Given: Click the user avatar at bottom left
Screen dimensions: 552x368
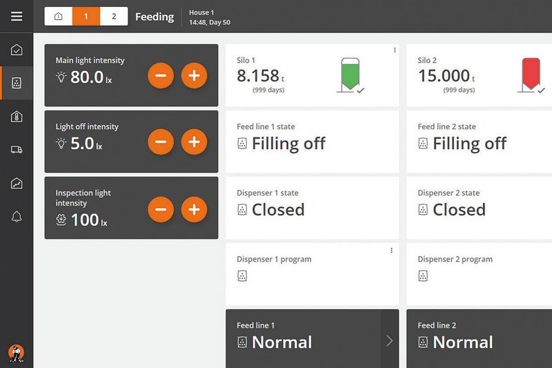Looking at the screenshot, I should [17, 353].
